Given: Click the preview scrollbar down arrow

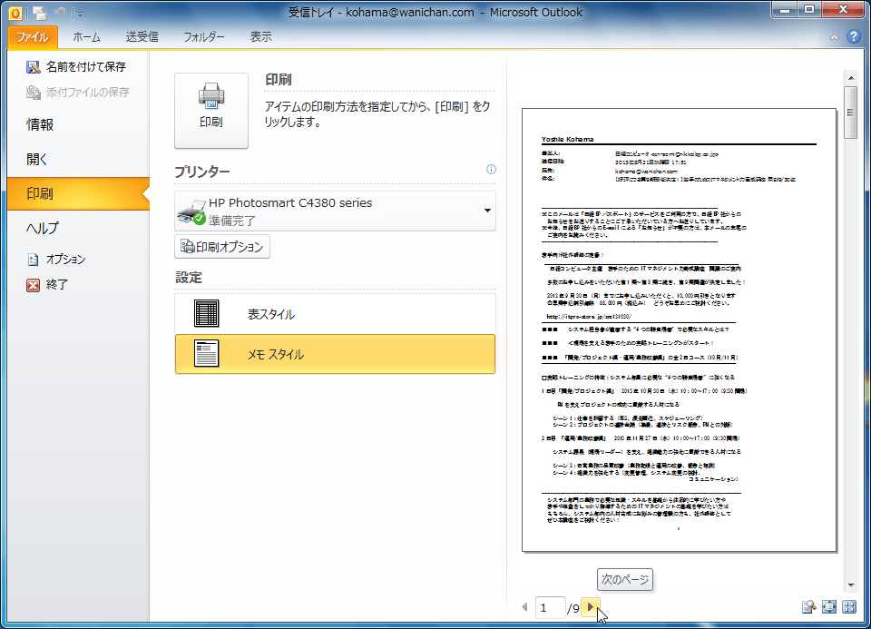Looking at the screenshot, I should click(x=850, y=585).
